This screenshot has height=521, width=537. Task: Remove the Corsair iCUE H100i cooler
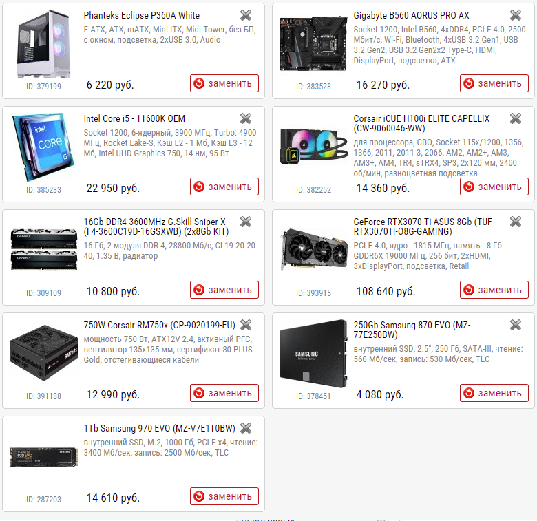point(516,118)
